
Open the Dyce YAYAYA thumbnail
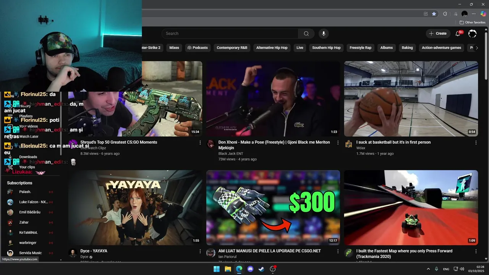pos(135,207)
